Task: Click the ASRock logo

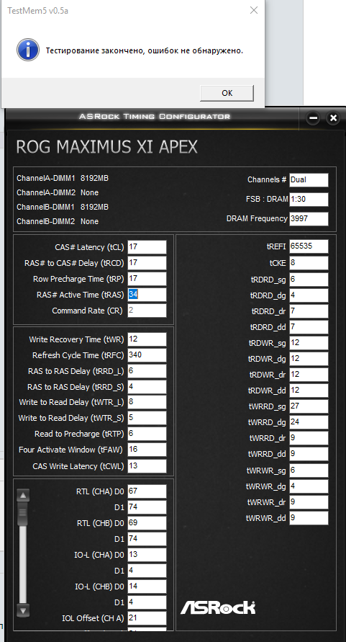Action: point(218,607)
